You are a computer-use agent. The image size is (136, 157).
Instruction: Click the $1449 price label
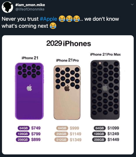click(113, 139)
